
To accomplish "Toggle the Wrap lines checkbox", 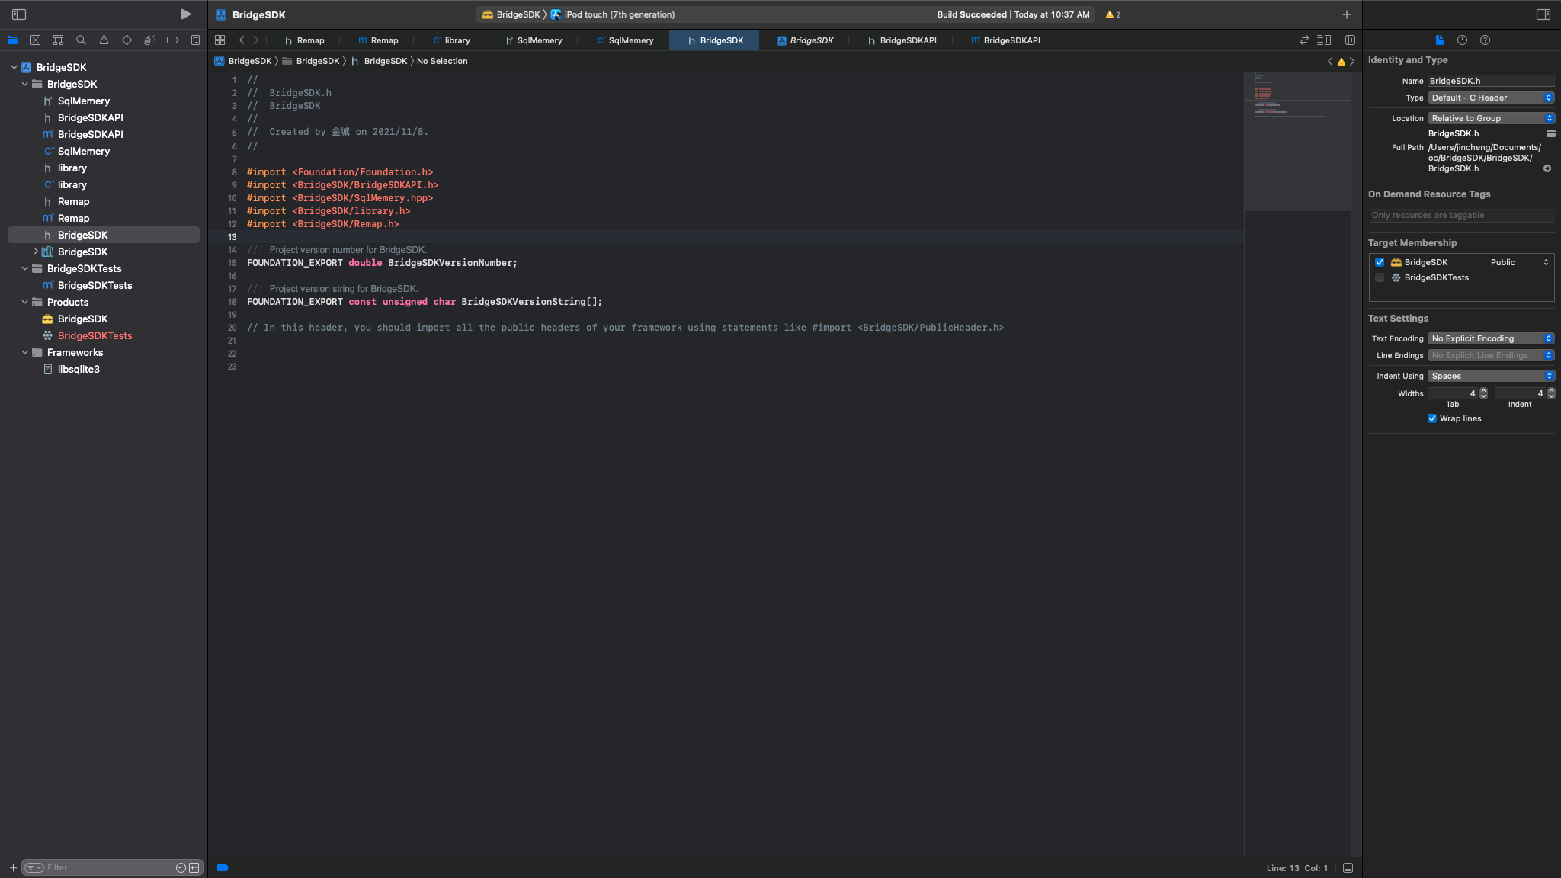I will point(1432,419).
